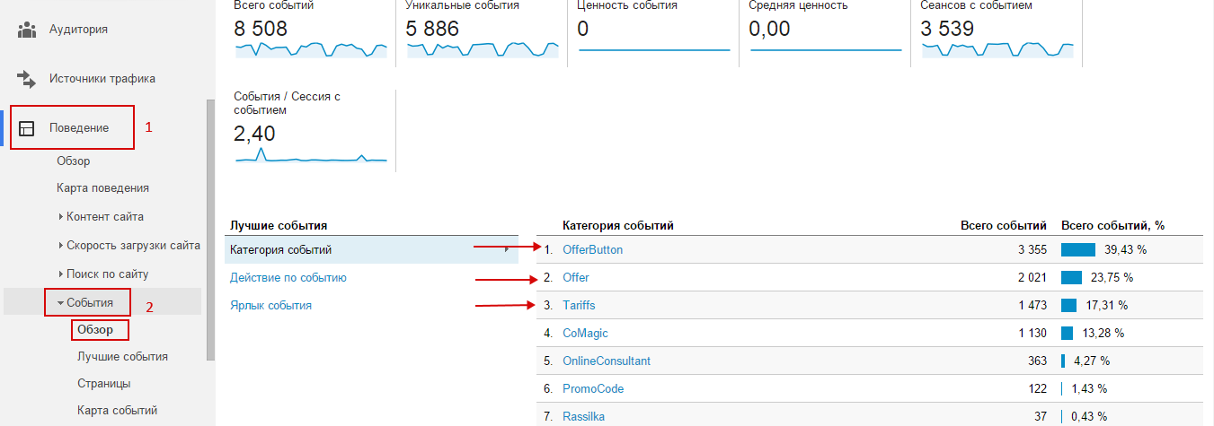Click the Категория событий table column header
The width and height of the screenshot is (1214, 426).
pos(618,225)
